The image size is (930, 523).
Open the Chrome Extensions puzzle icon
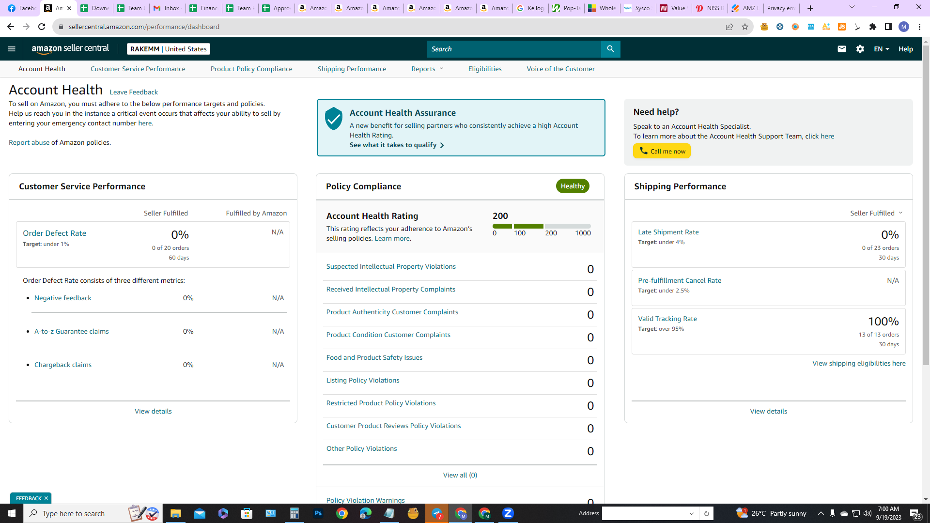coord(873,27)
